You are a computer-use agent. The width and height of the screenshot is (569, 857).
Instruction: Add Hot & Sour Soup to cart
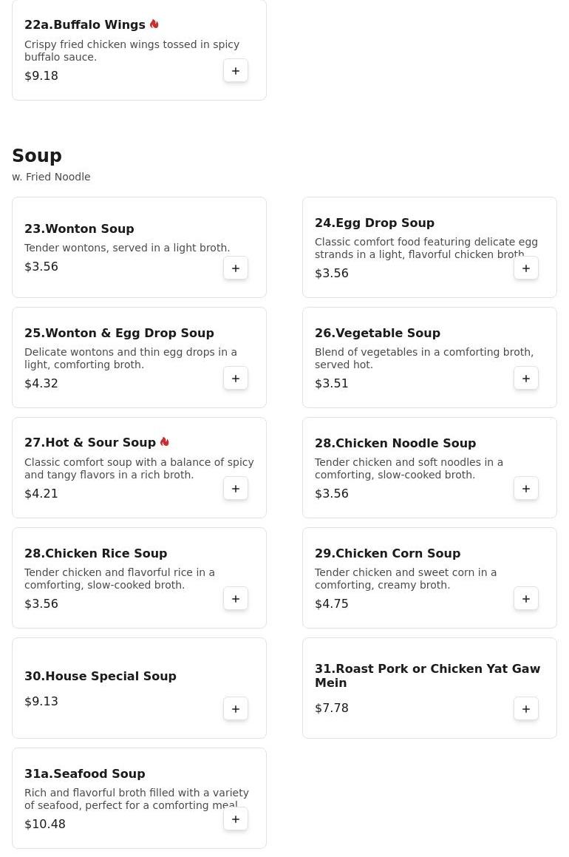(236, 489)
